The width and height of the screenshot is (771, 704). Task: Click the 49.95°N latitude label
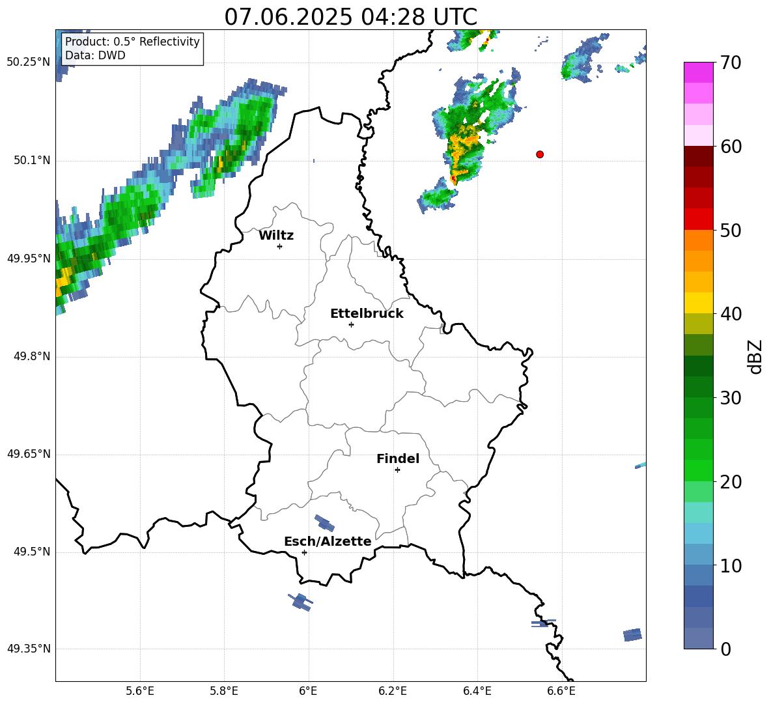point(29,258)
